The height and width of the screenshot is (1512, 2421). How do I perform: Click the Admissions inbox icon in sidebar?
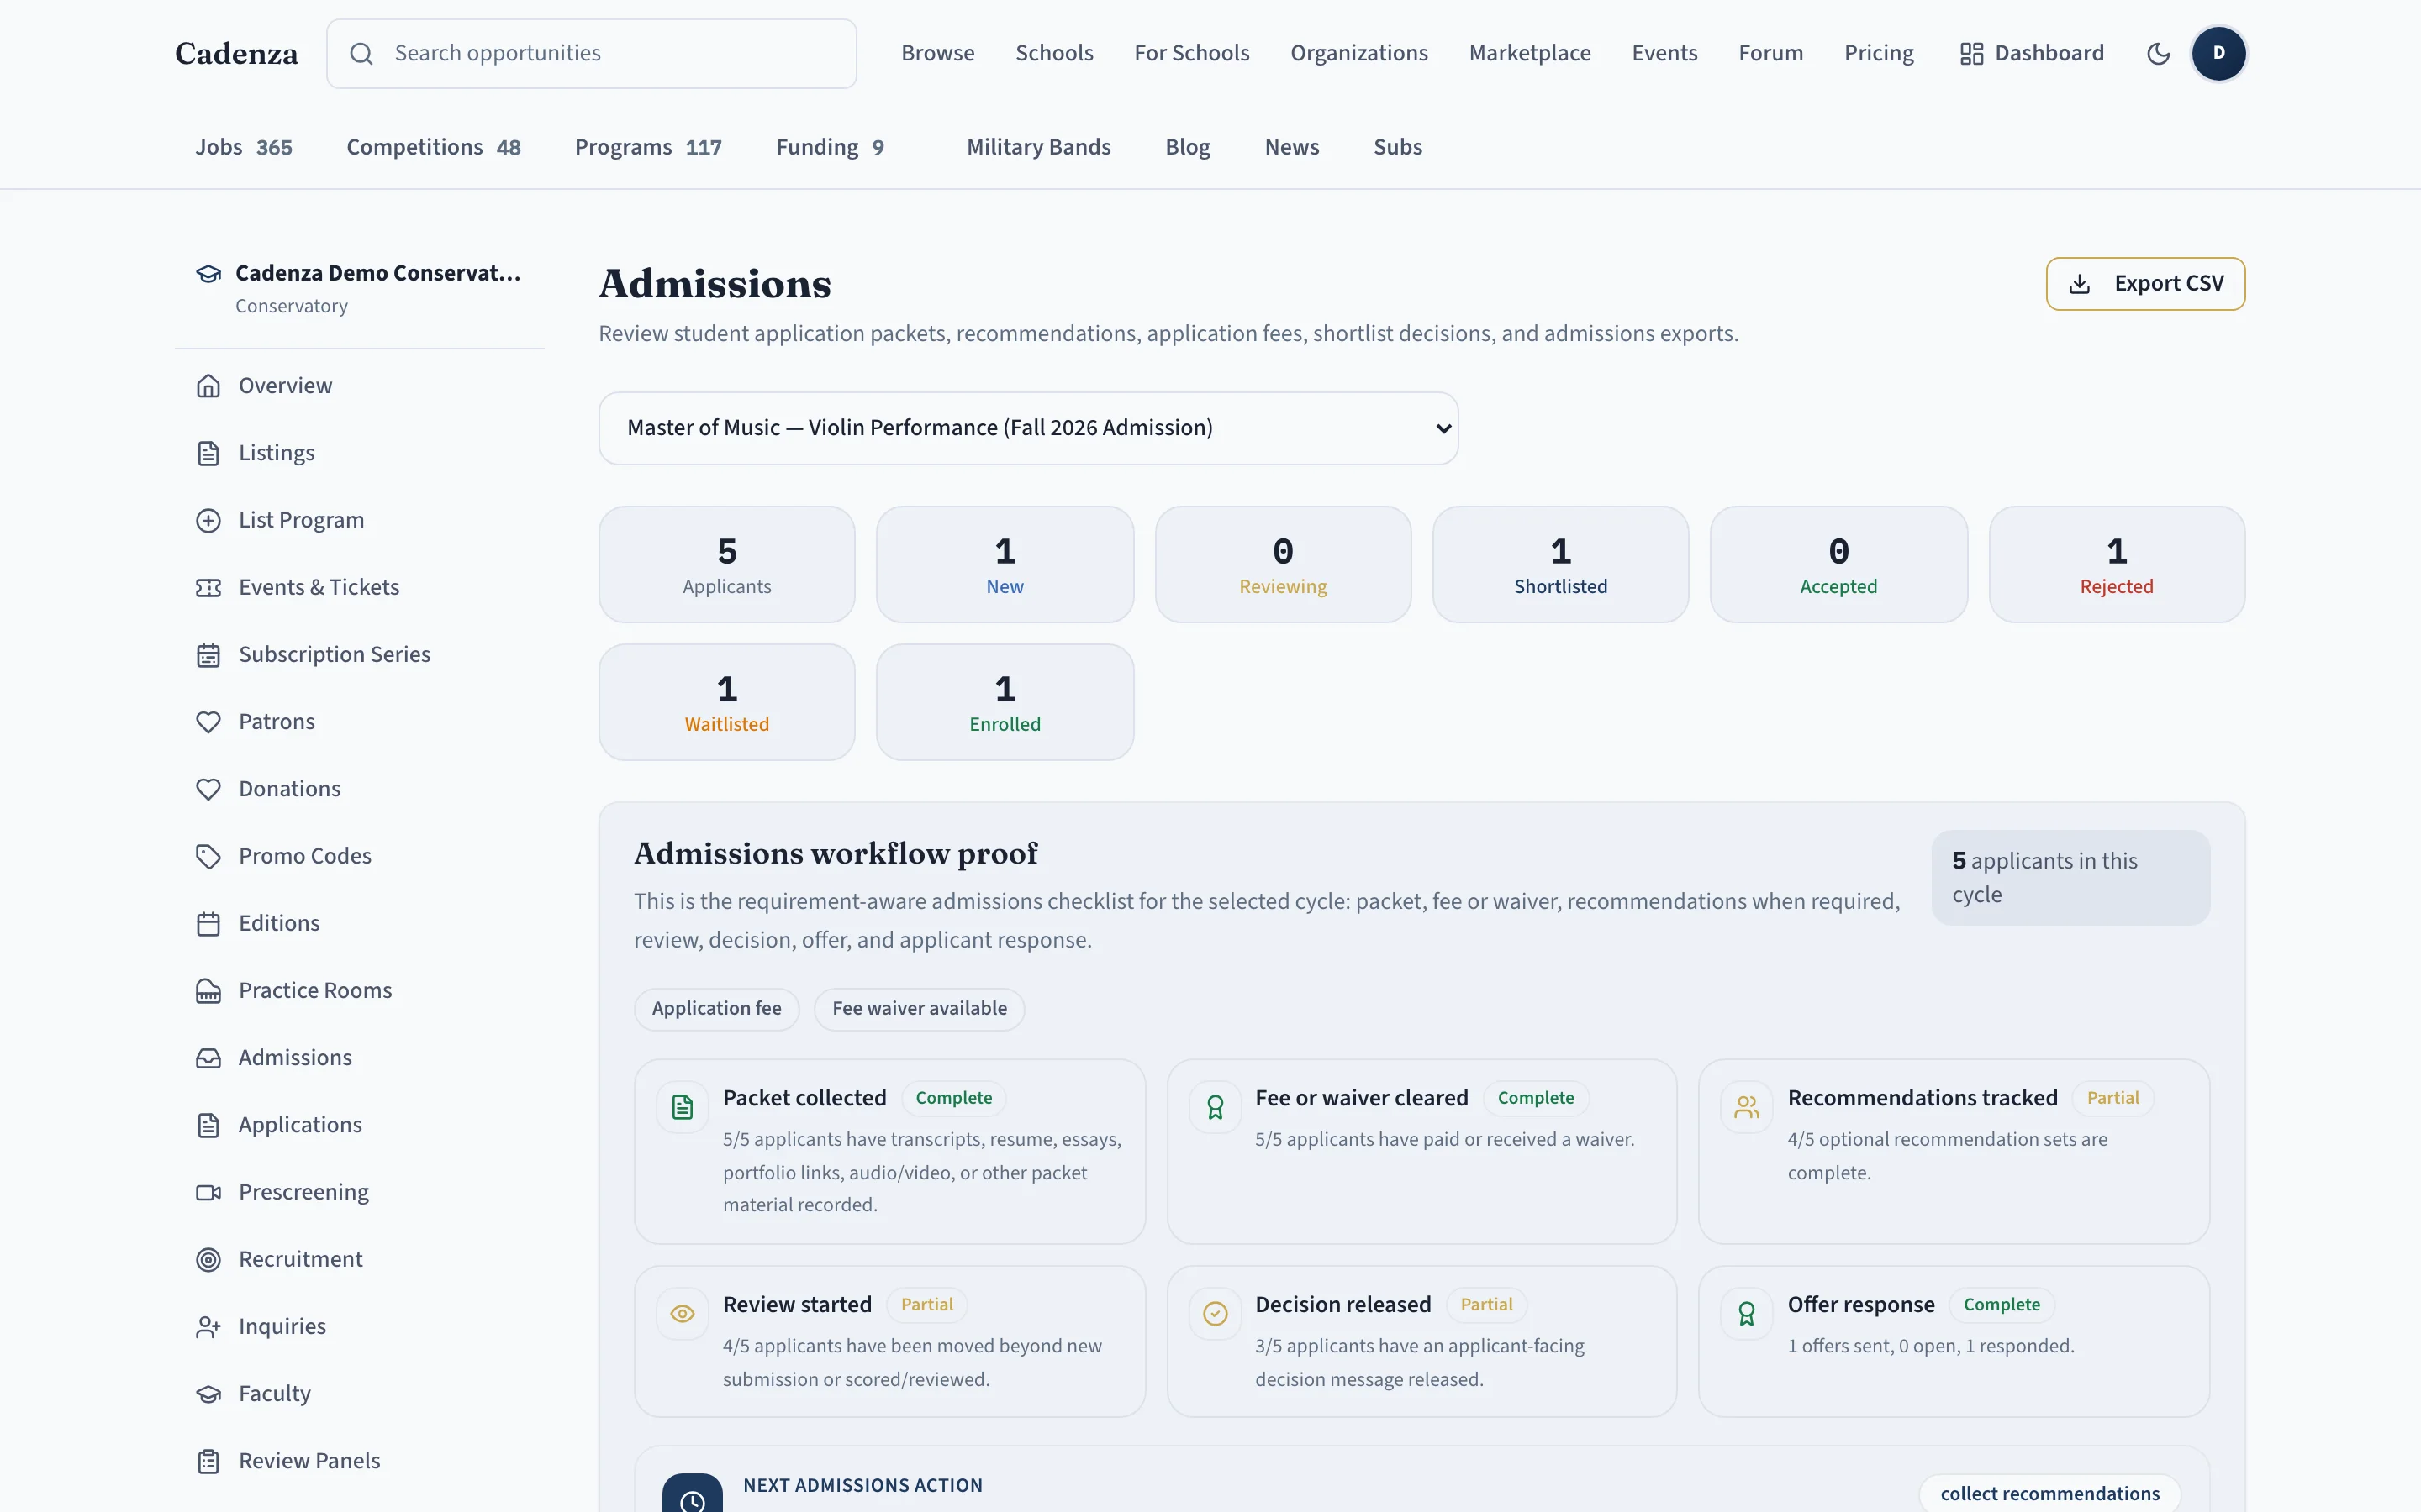point(208,1058)
